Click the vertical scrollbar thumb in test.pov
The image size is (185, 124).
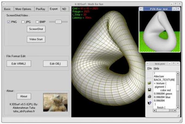[178, 88]
